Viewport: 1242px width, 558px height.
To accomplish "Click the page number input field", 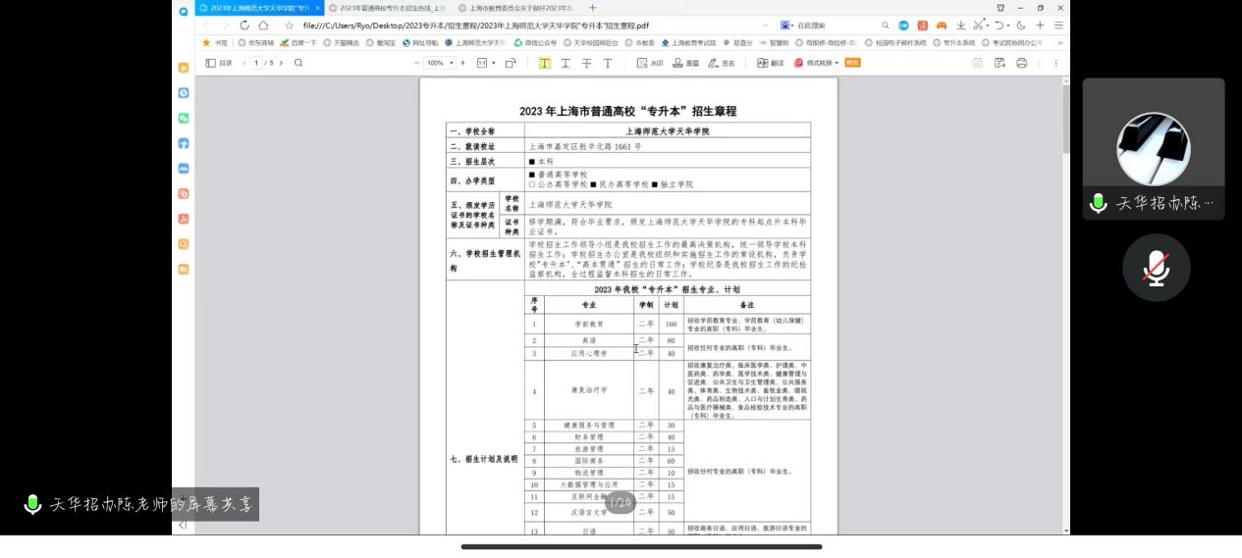I will coord(256,63).
